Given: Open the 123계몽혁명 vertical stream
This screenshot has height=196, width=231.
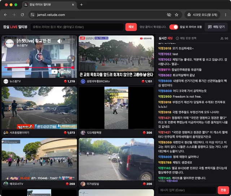Looking at the screenshot, I should [116, 108].
